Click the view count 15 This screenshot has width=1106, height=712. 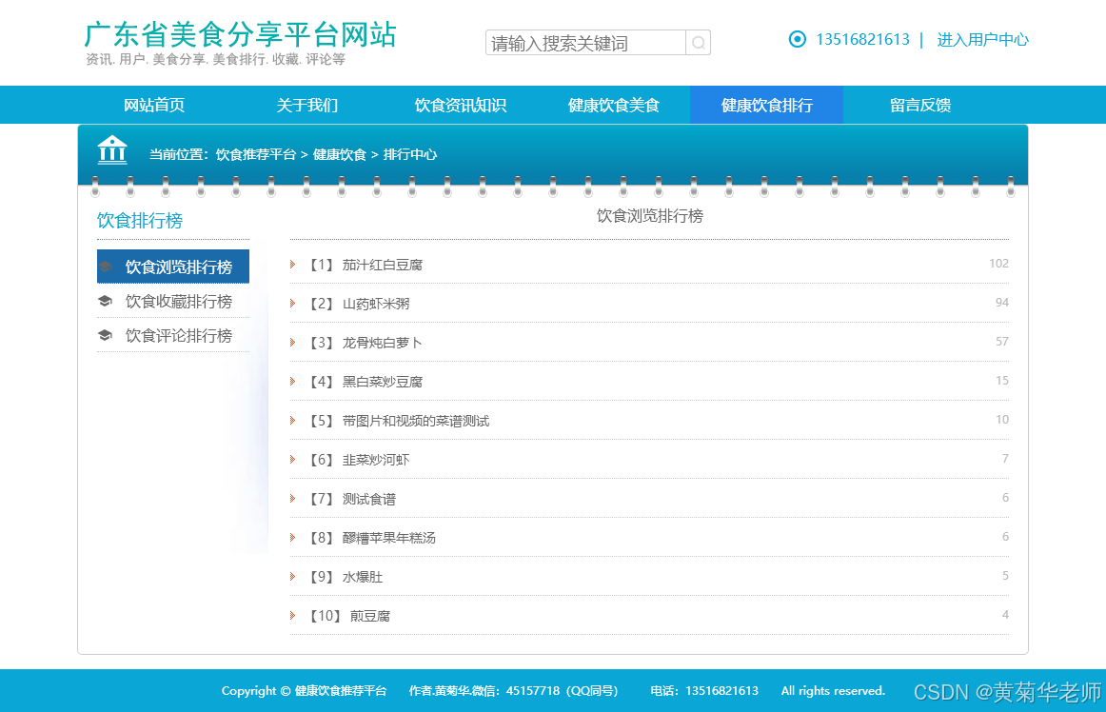click(x=1001, y=381)
